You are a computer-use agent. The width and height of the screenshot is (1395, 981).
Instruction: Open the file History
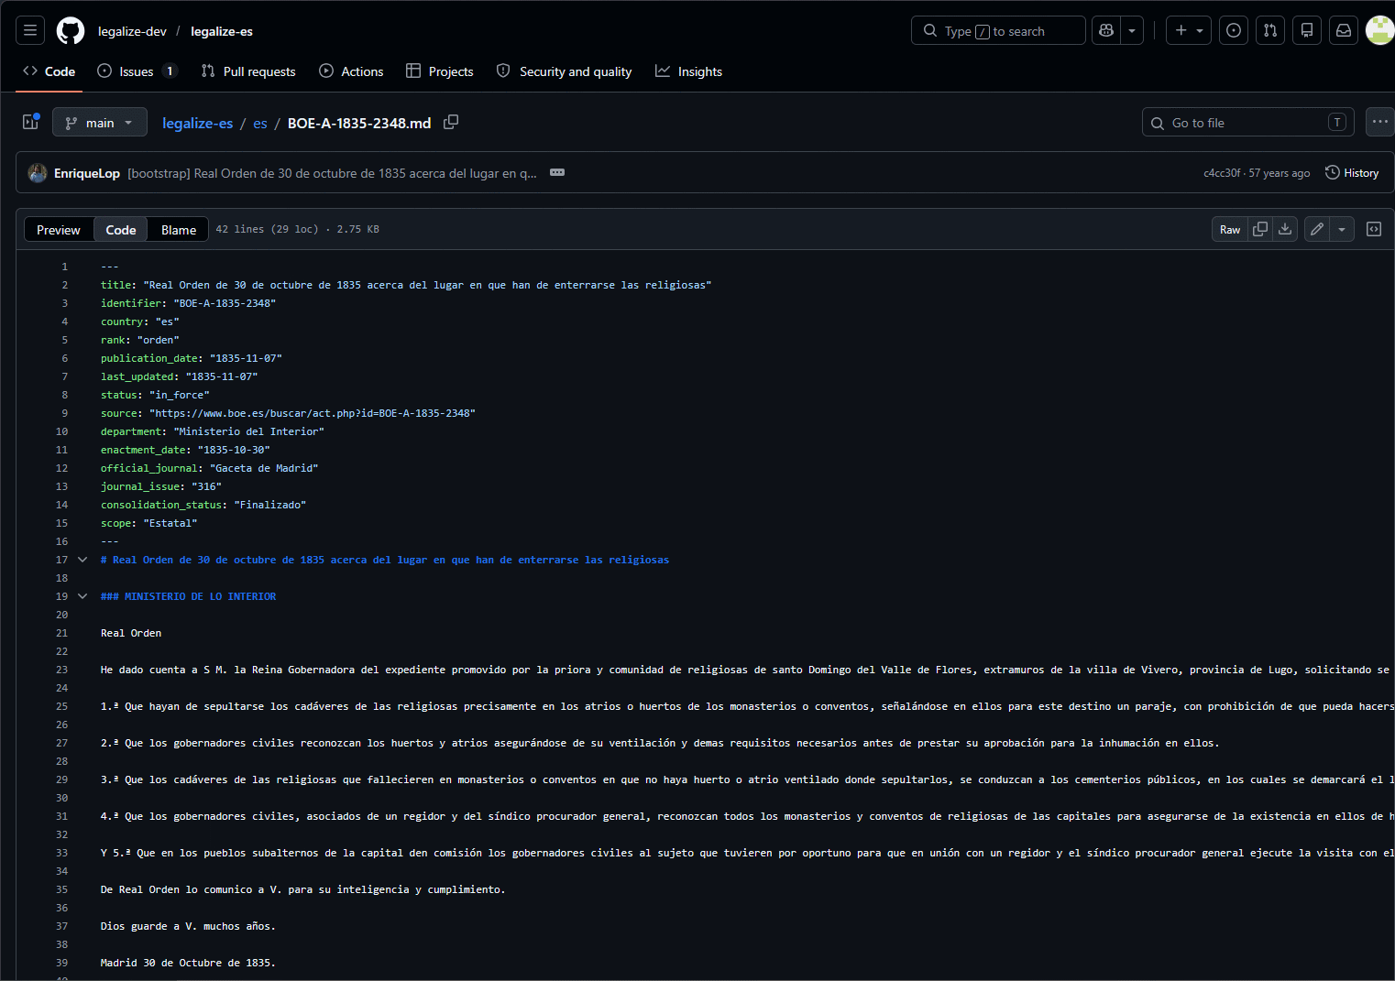tap(1352, 173)
